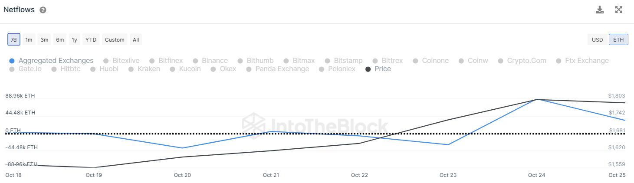The image size is (634, 183).
Task: Switch units to USD
Action: 598,40
